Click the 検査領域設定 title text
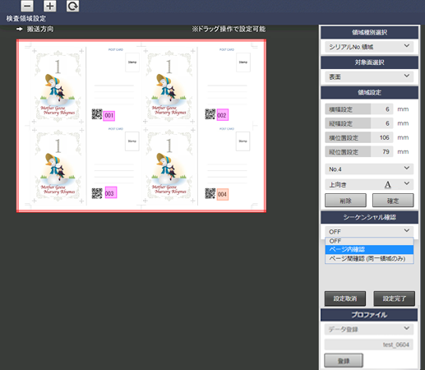 (x=26, y=18)
